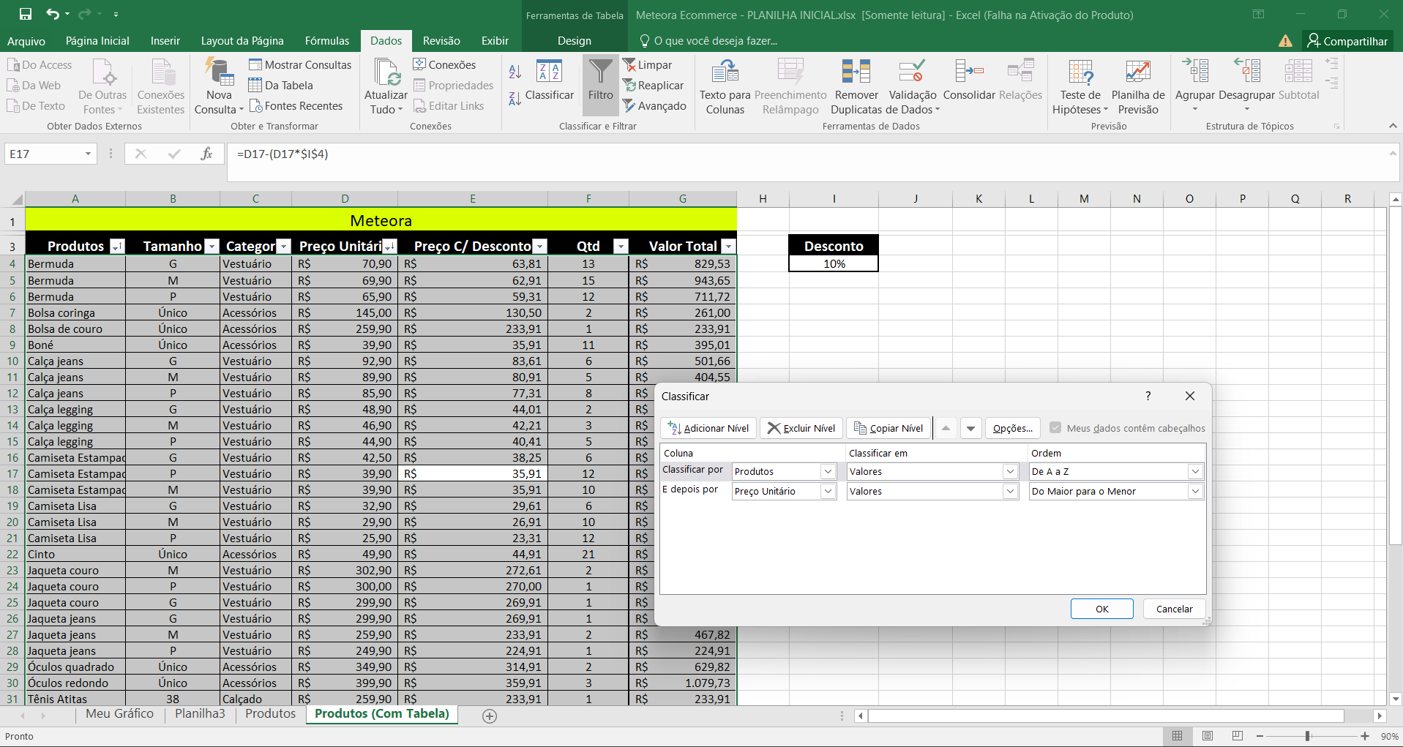Viewport: 1403px width, 747px height.
Task: Open Planilha de Previsão icon
Action: click(x=1137, y=72)
